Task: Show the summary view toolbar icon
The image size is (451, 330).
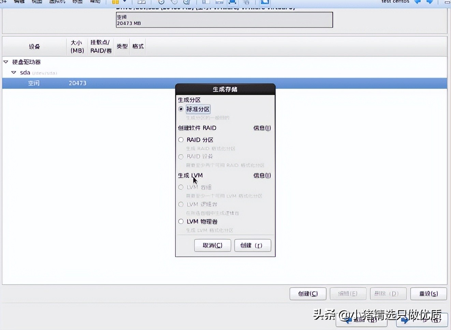Action: tap(219, 2)
